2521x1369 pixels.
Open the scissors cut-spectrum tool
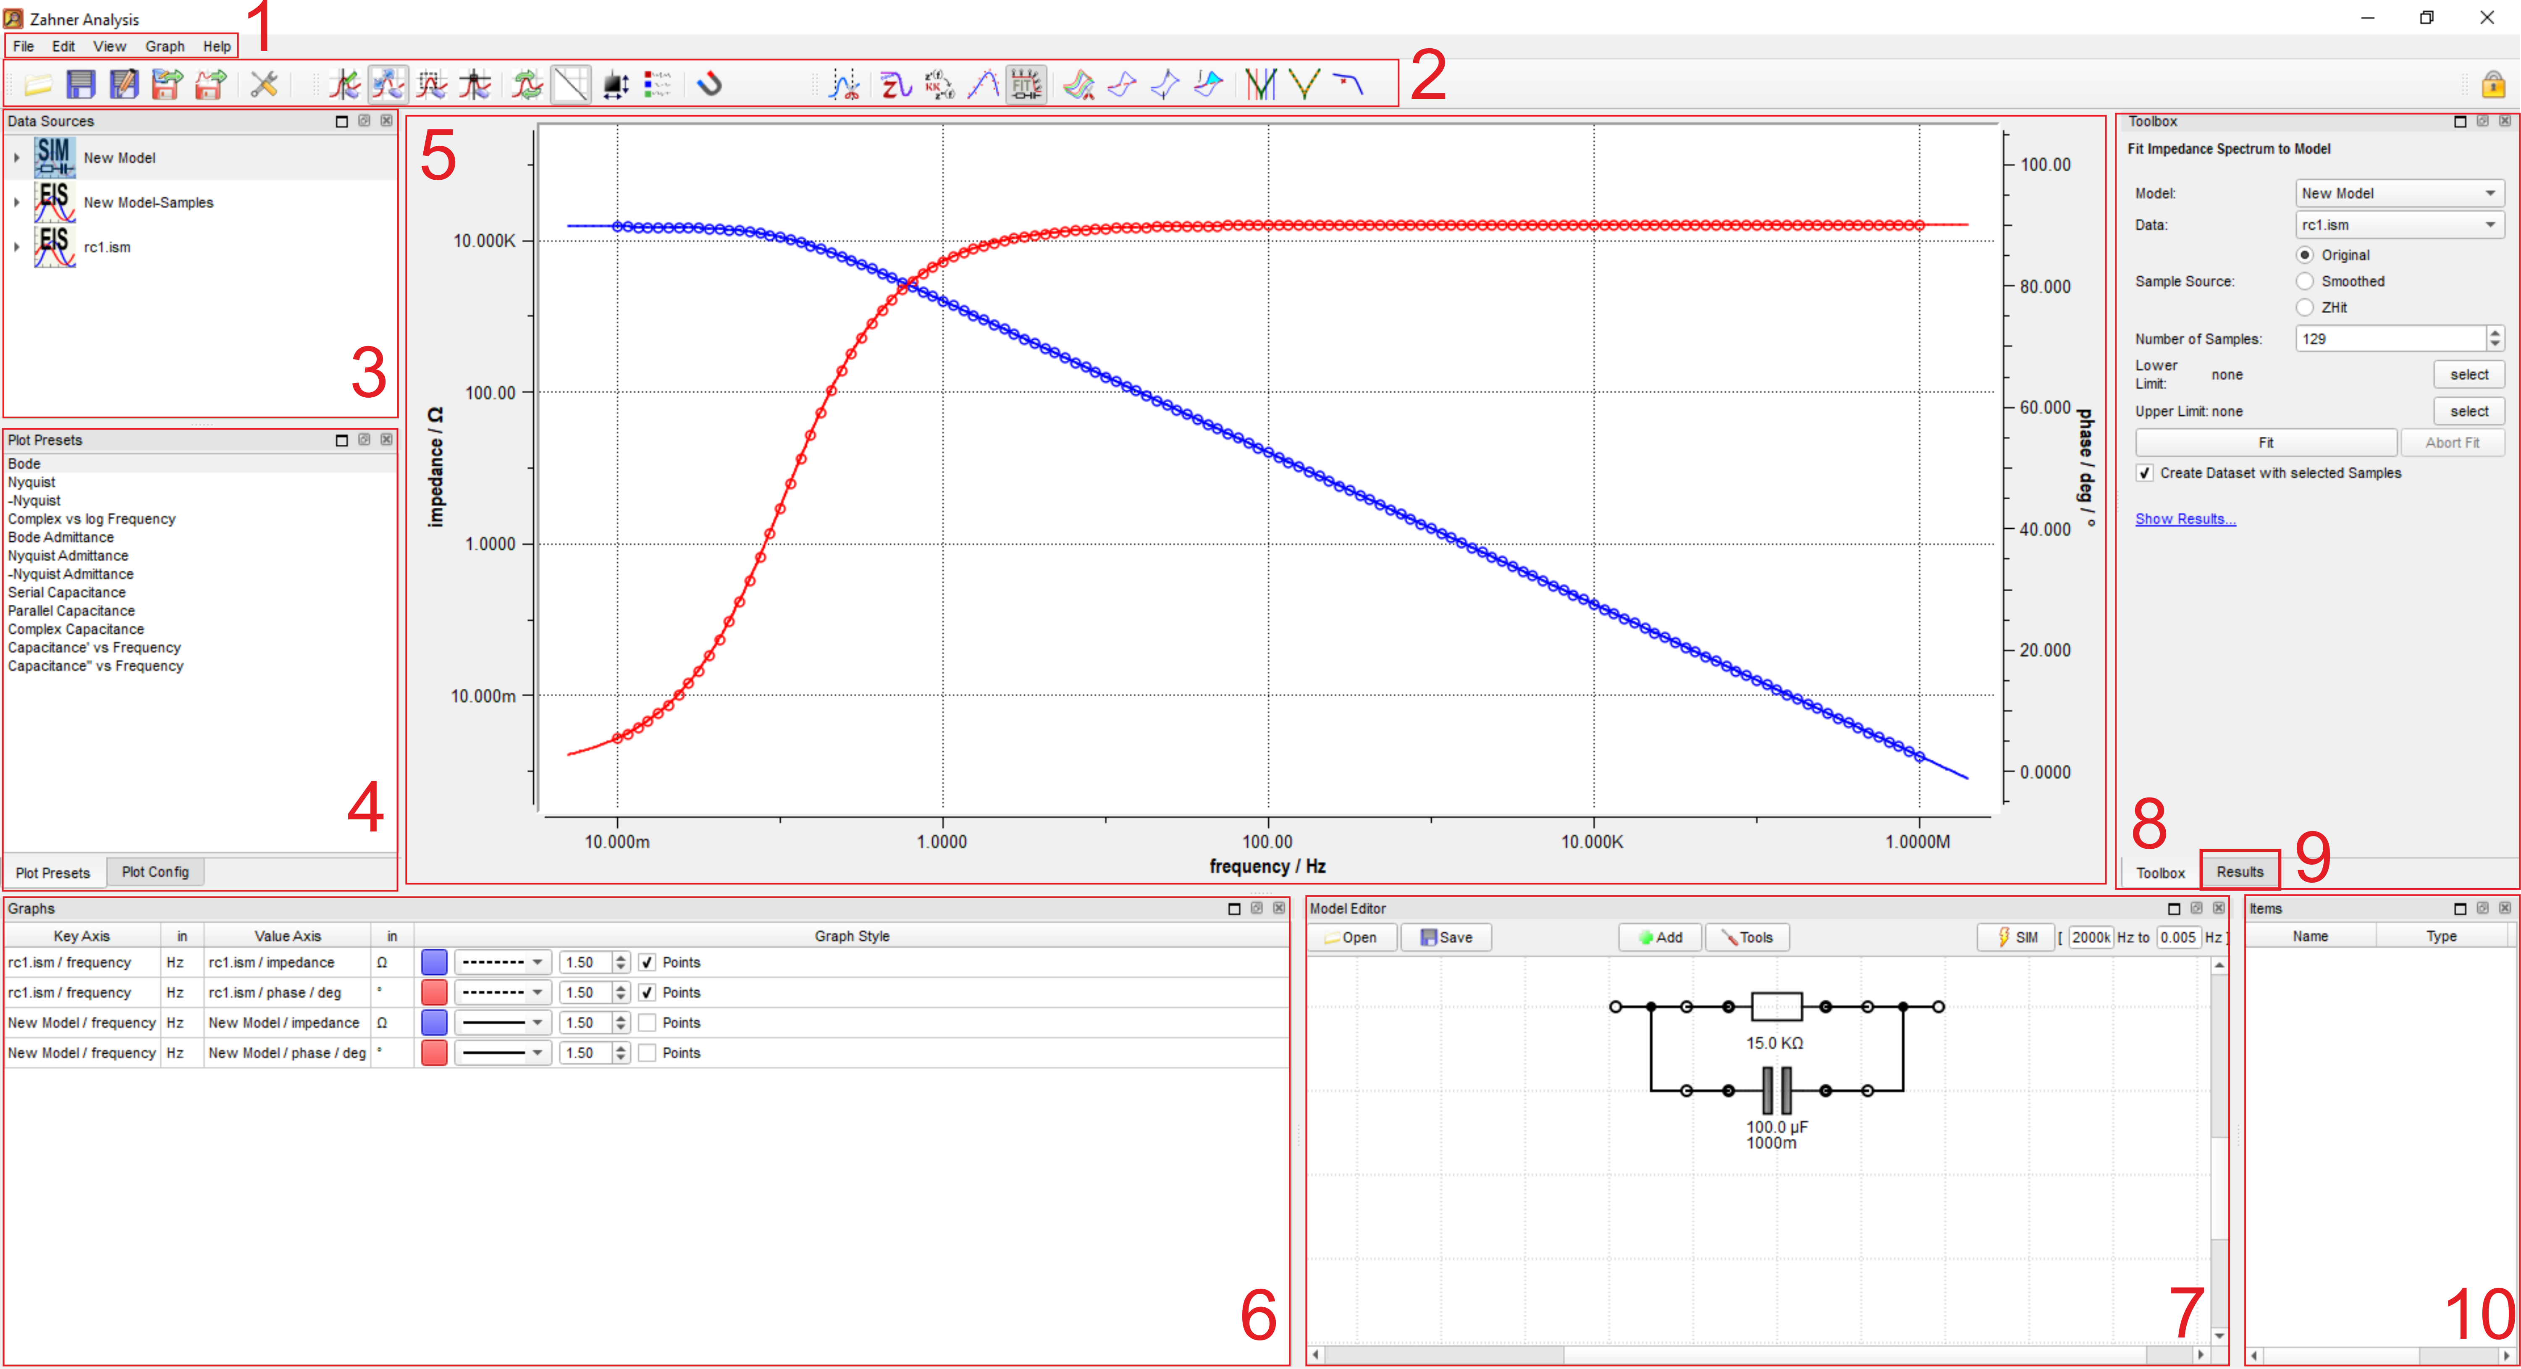(x=844, y=84)
